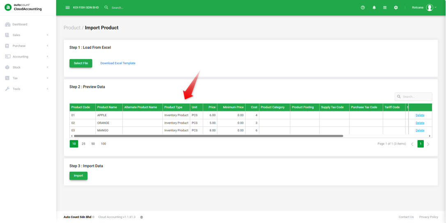
Task: Click the help question mark icon
Action: [363, 8]
